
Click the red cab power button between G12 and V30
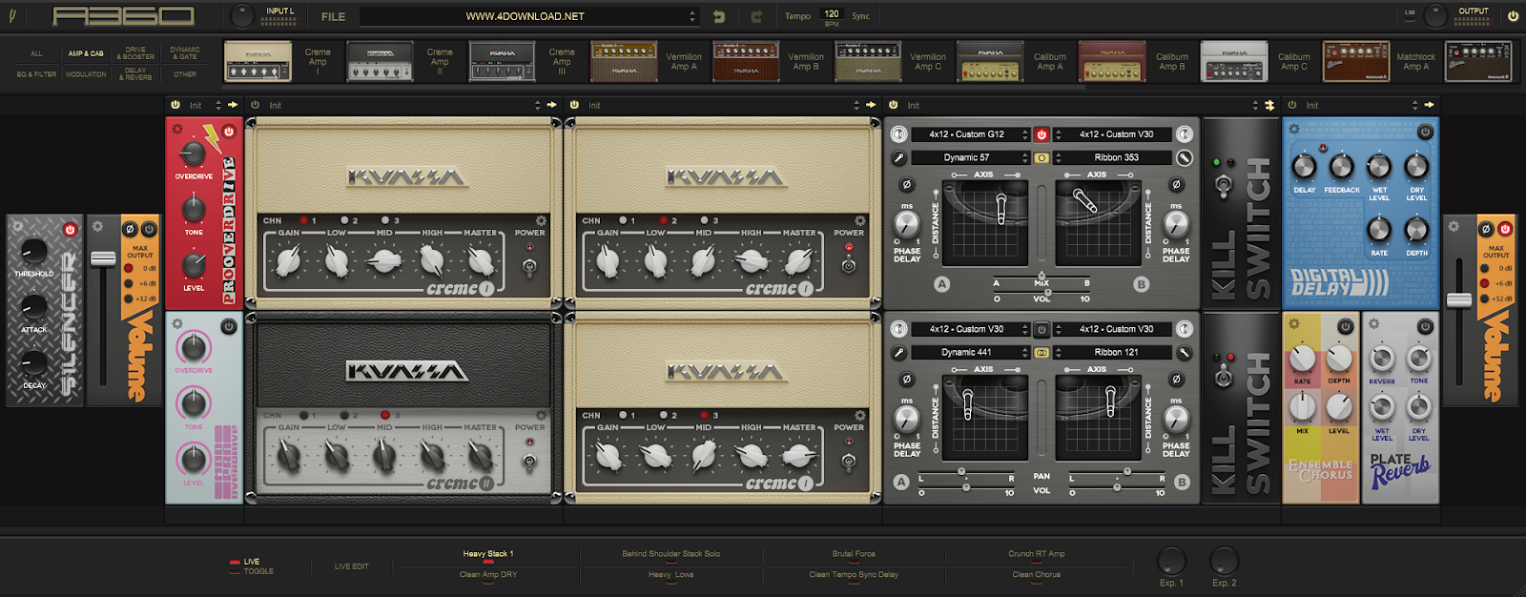(1041, 134)
